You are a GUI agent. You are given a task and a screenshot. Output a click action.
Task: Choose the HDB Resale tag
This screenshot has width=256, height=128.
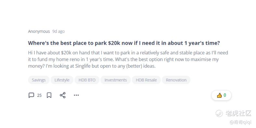coord(146,80)
